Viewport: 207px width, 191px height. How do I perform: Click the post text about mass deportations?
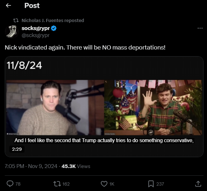tap(85, 47)
